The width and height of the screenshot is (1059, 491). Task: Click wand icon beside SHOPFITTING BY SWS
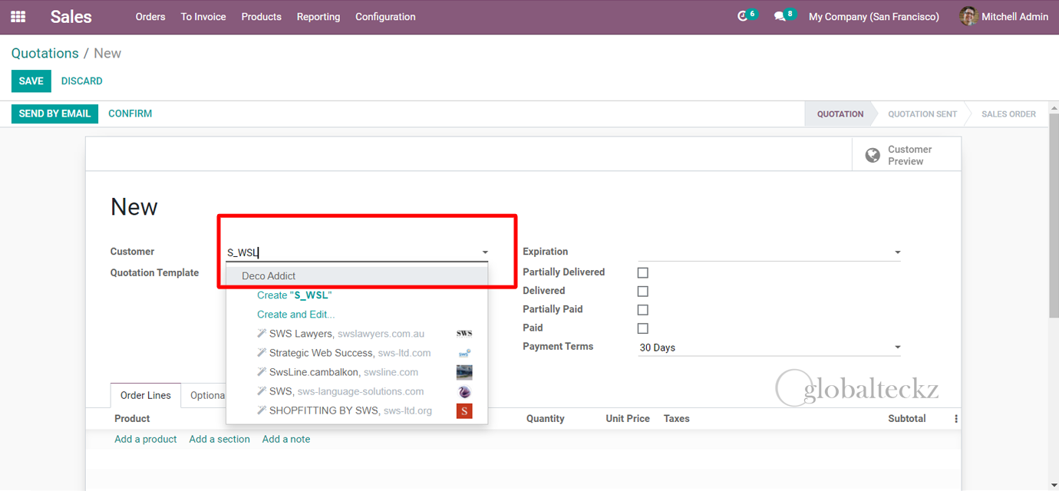[262, 410]
